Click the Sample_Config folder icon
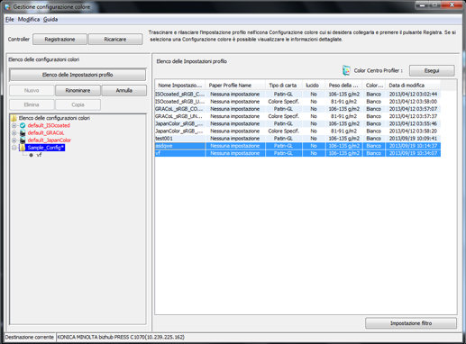 click(x=23, y=148)
